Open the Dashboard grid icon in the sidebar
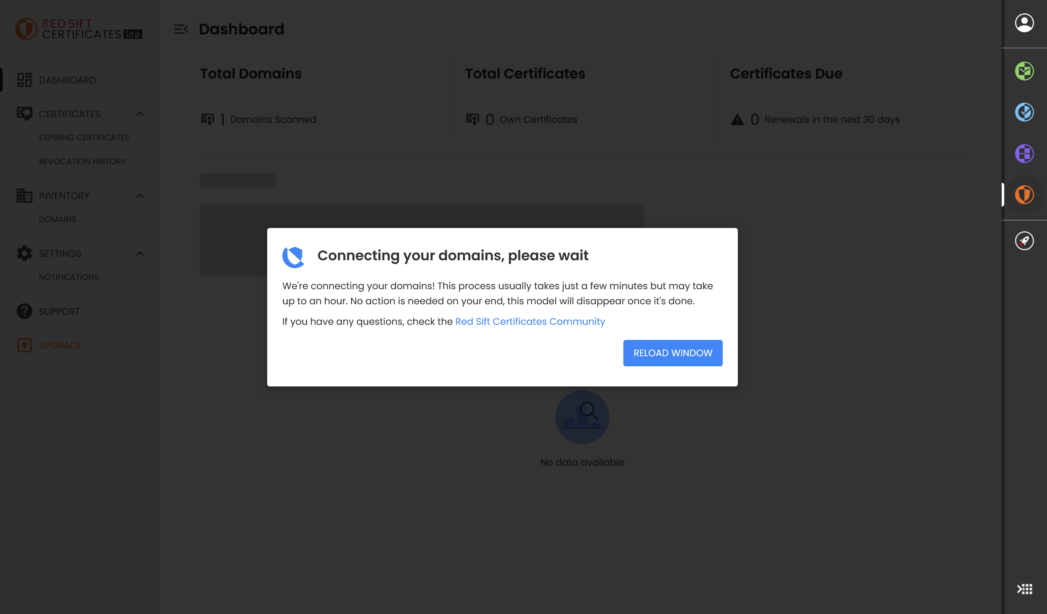1047x614 pixels. 24,80
